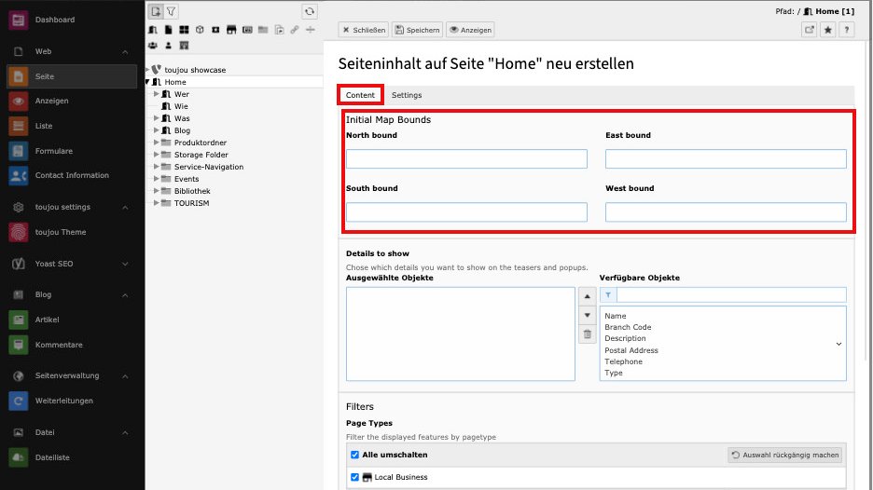Move selected object up with arrow icon
This screenshot has height=490, width=873.
point(588,297)
